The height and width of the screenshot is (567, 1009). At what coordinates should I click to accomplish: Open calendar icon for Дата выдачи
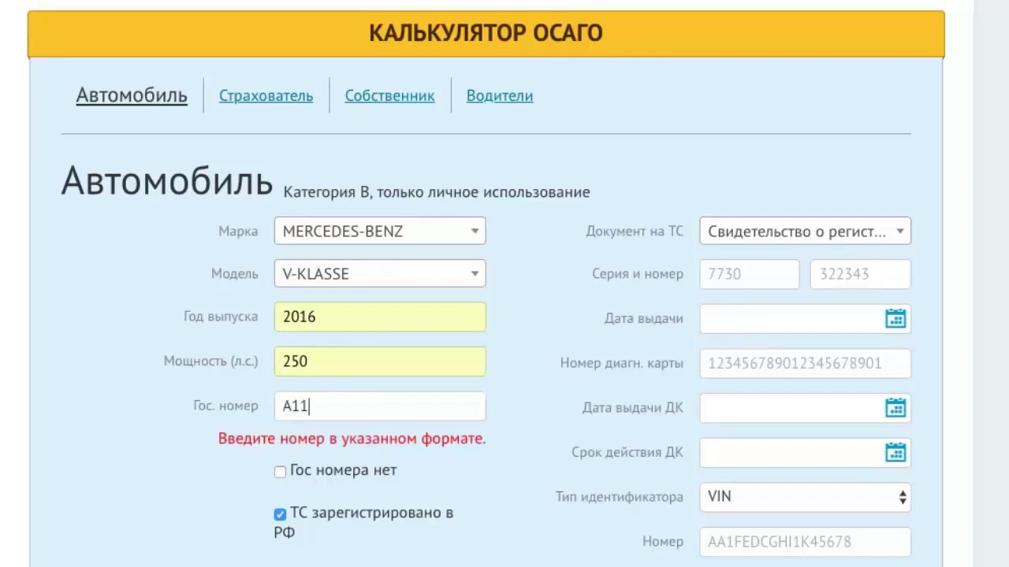895,318
